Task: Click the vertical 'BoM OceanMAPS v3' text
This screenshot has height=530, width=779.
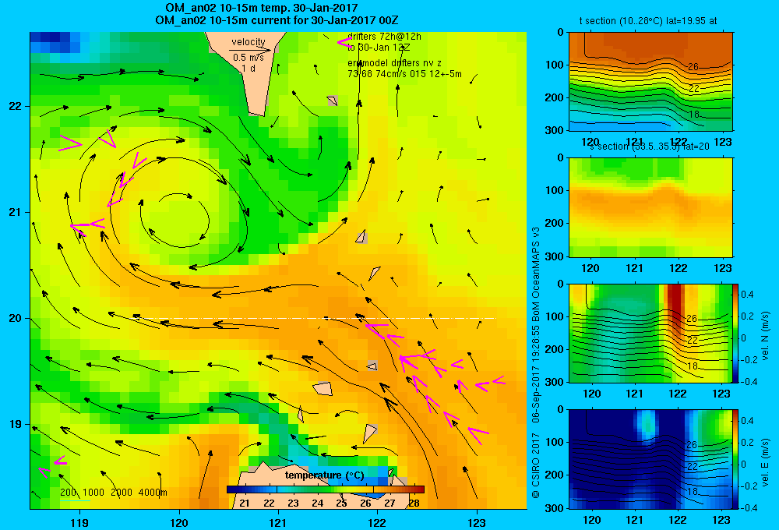Action: pos(536,274)
